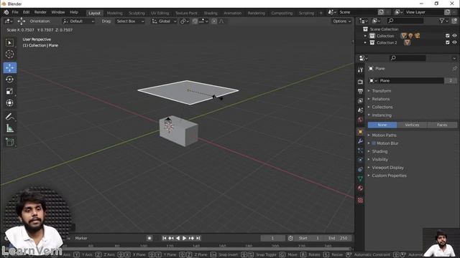Open the Drag Select Box dropdown
The width and height of the screenshot is (460, 258).
pyautogui.click(x=130, y=21)
